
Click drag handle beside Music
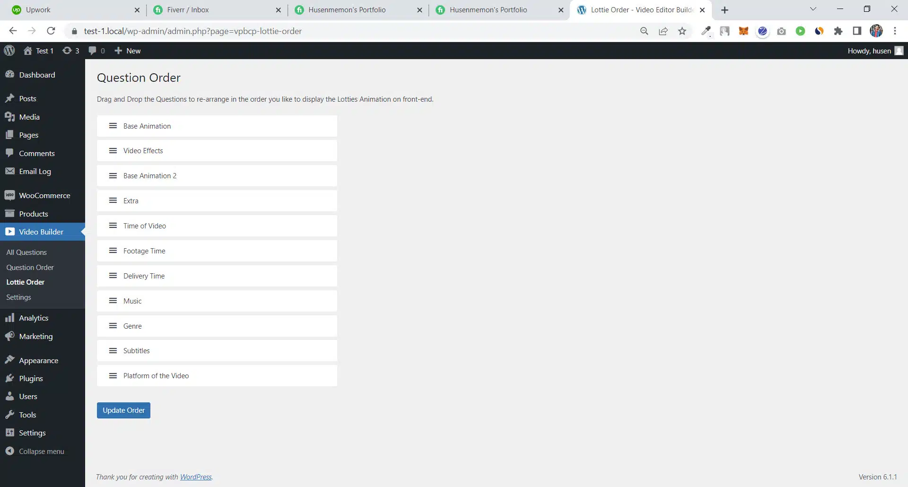(113, 301)
